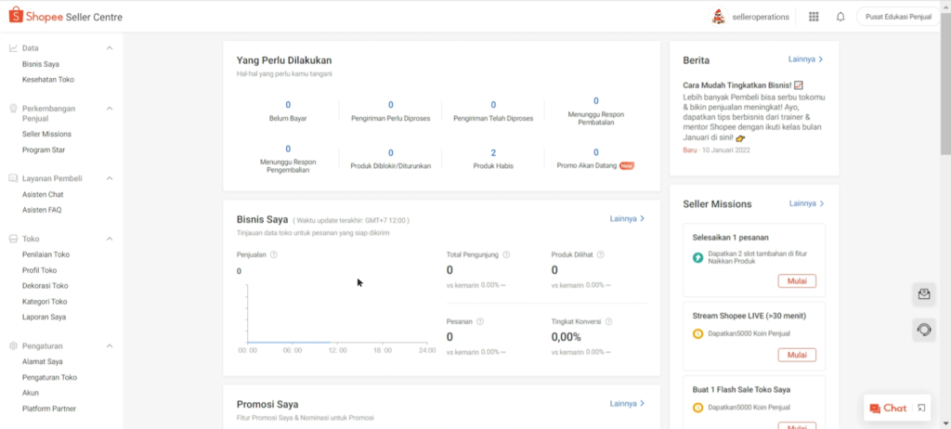951x429 pixels.
Task: Open Kesehatan Toko menu item
Action: [48, 80]
